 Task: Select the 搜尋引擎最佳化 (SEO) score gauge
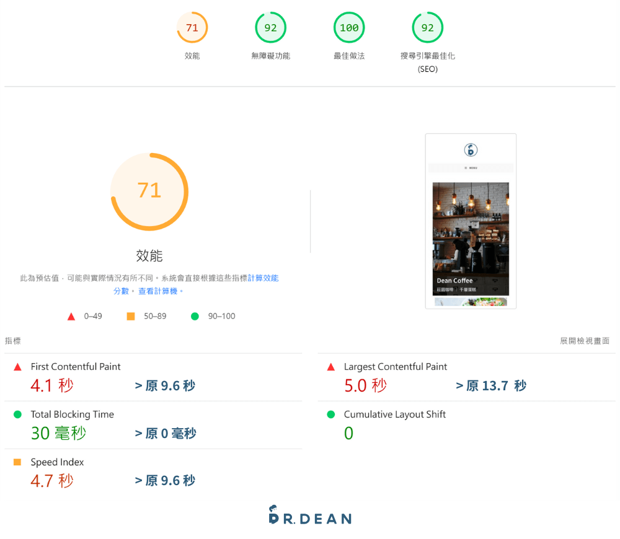428,27
